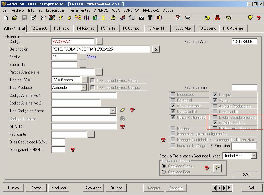264x195 pixels.
Task: Switch to F9 Observ. tab
Action: (207, 28)
